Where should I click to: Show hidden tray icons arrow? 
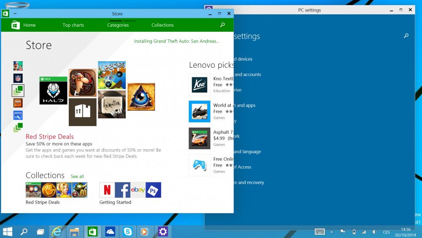(332, 232)
